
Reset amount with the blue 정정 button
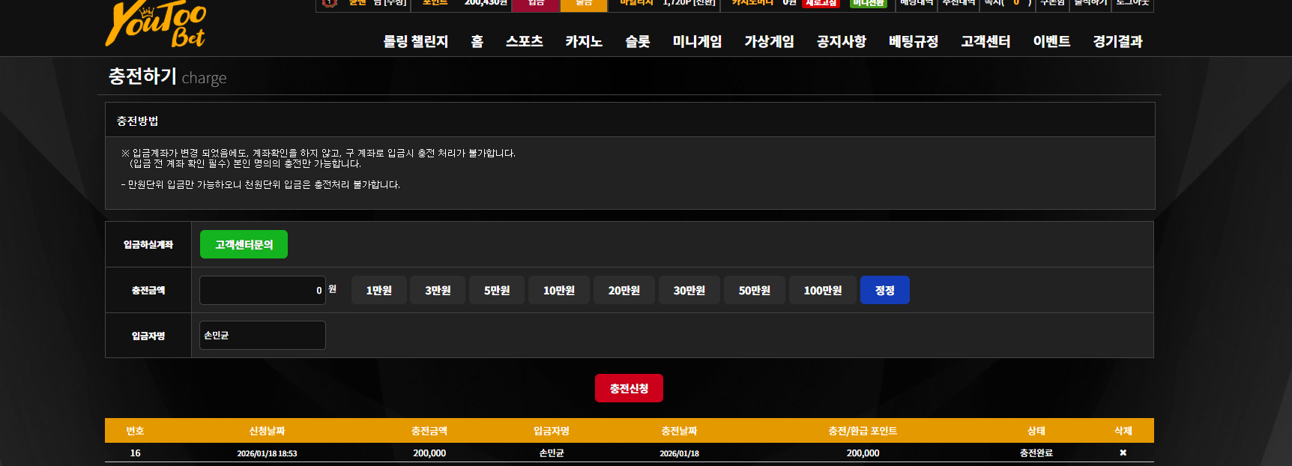pyautogui.click(x=885, y=290)
